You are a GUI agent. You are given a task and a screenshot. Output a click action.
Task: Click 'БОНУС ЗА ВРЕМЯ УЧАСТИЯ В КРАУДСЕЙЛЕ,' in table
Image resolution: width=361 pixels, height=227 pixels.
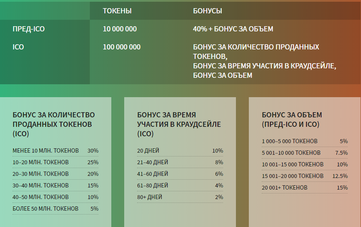pos(265,66)
